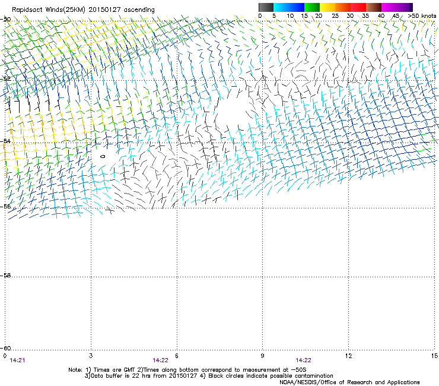Click the '>50 knots' legend label

422,16
